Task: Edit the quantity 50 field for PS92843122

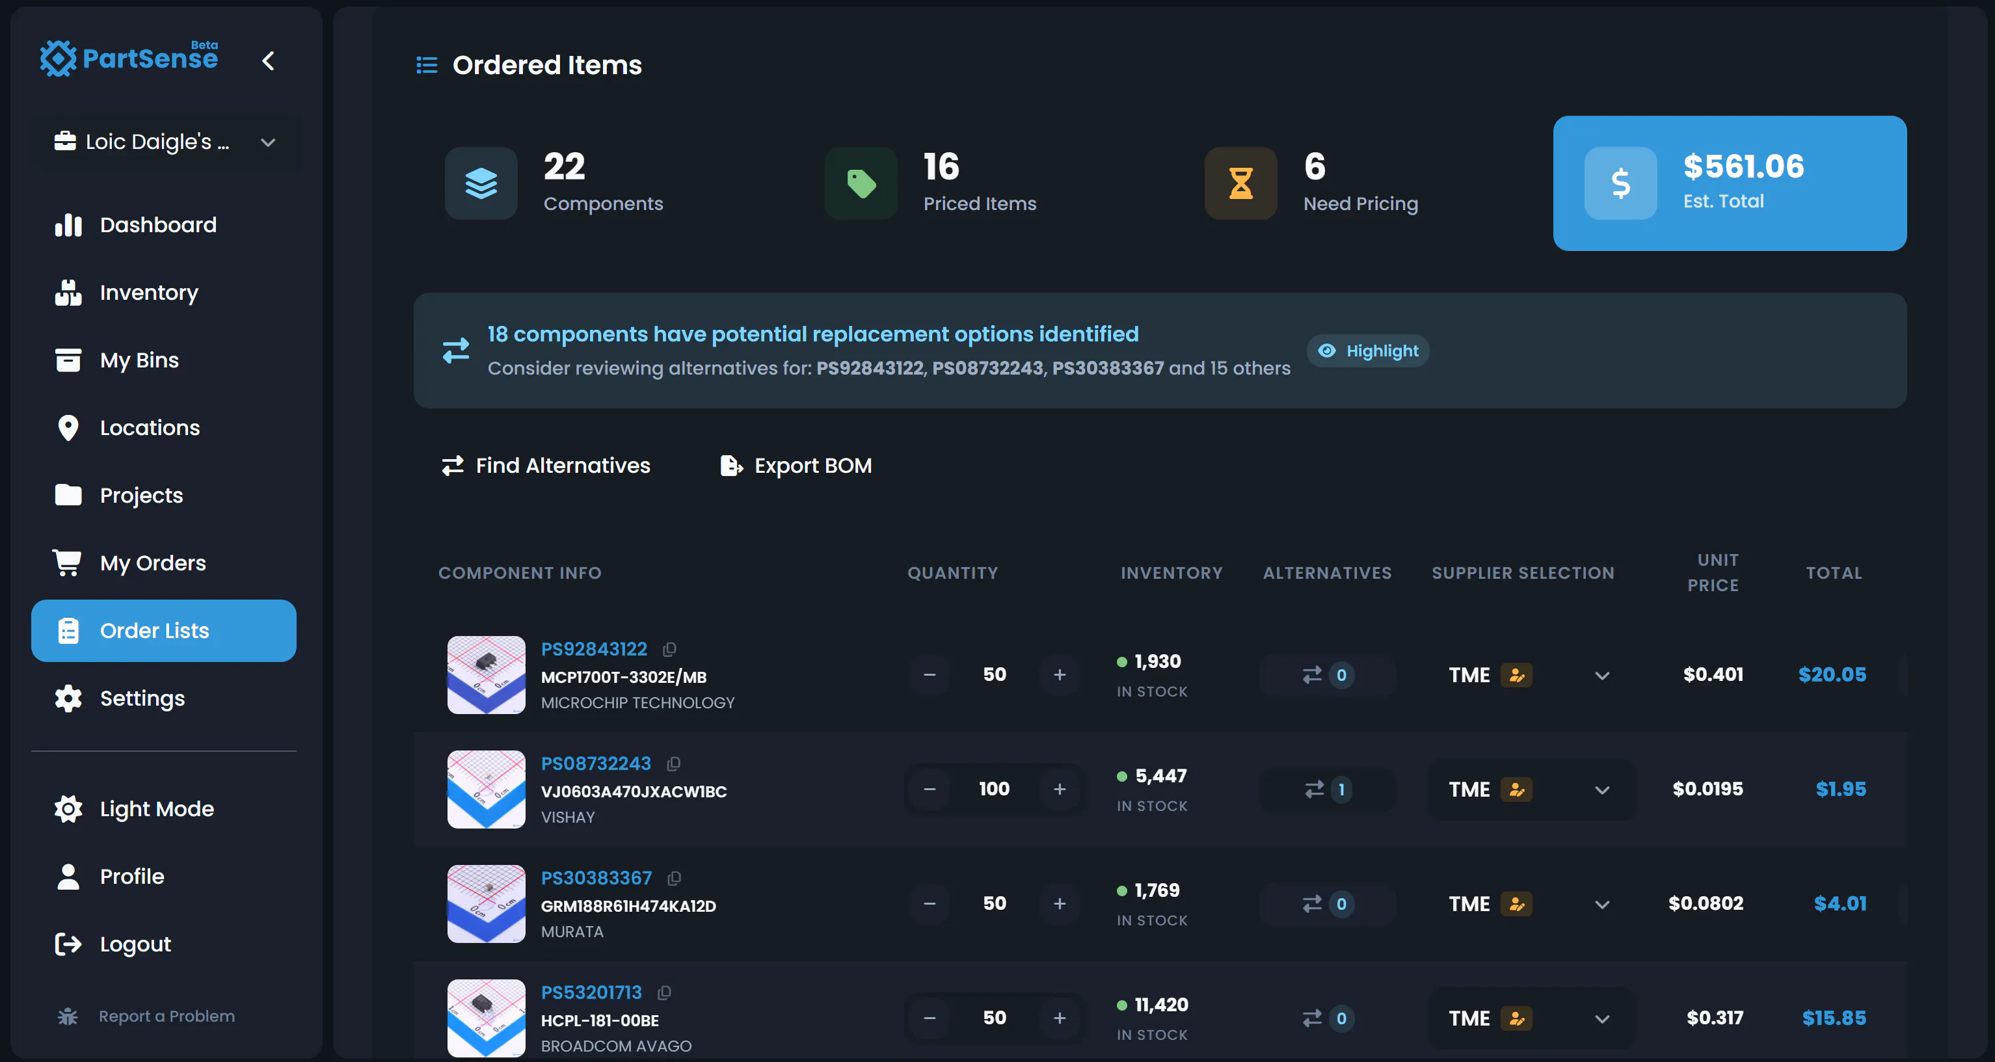Action: point(995,675)
